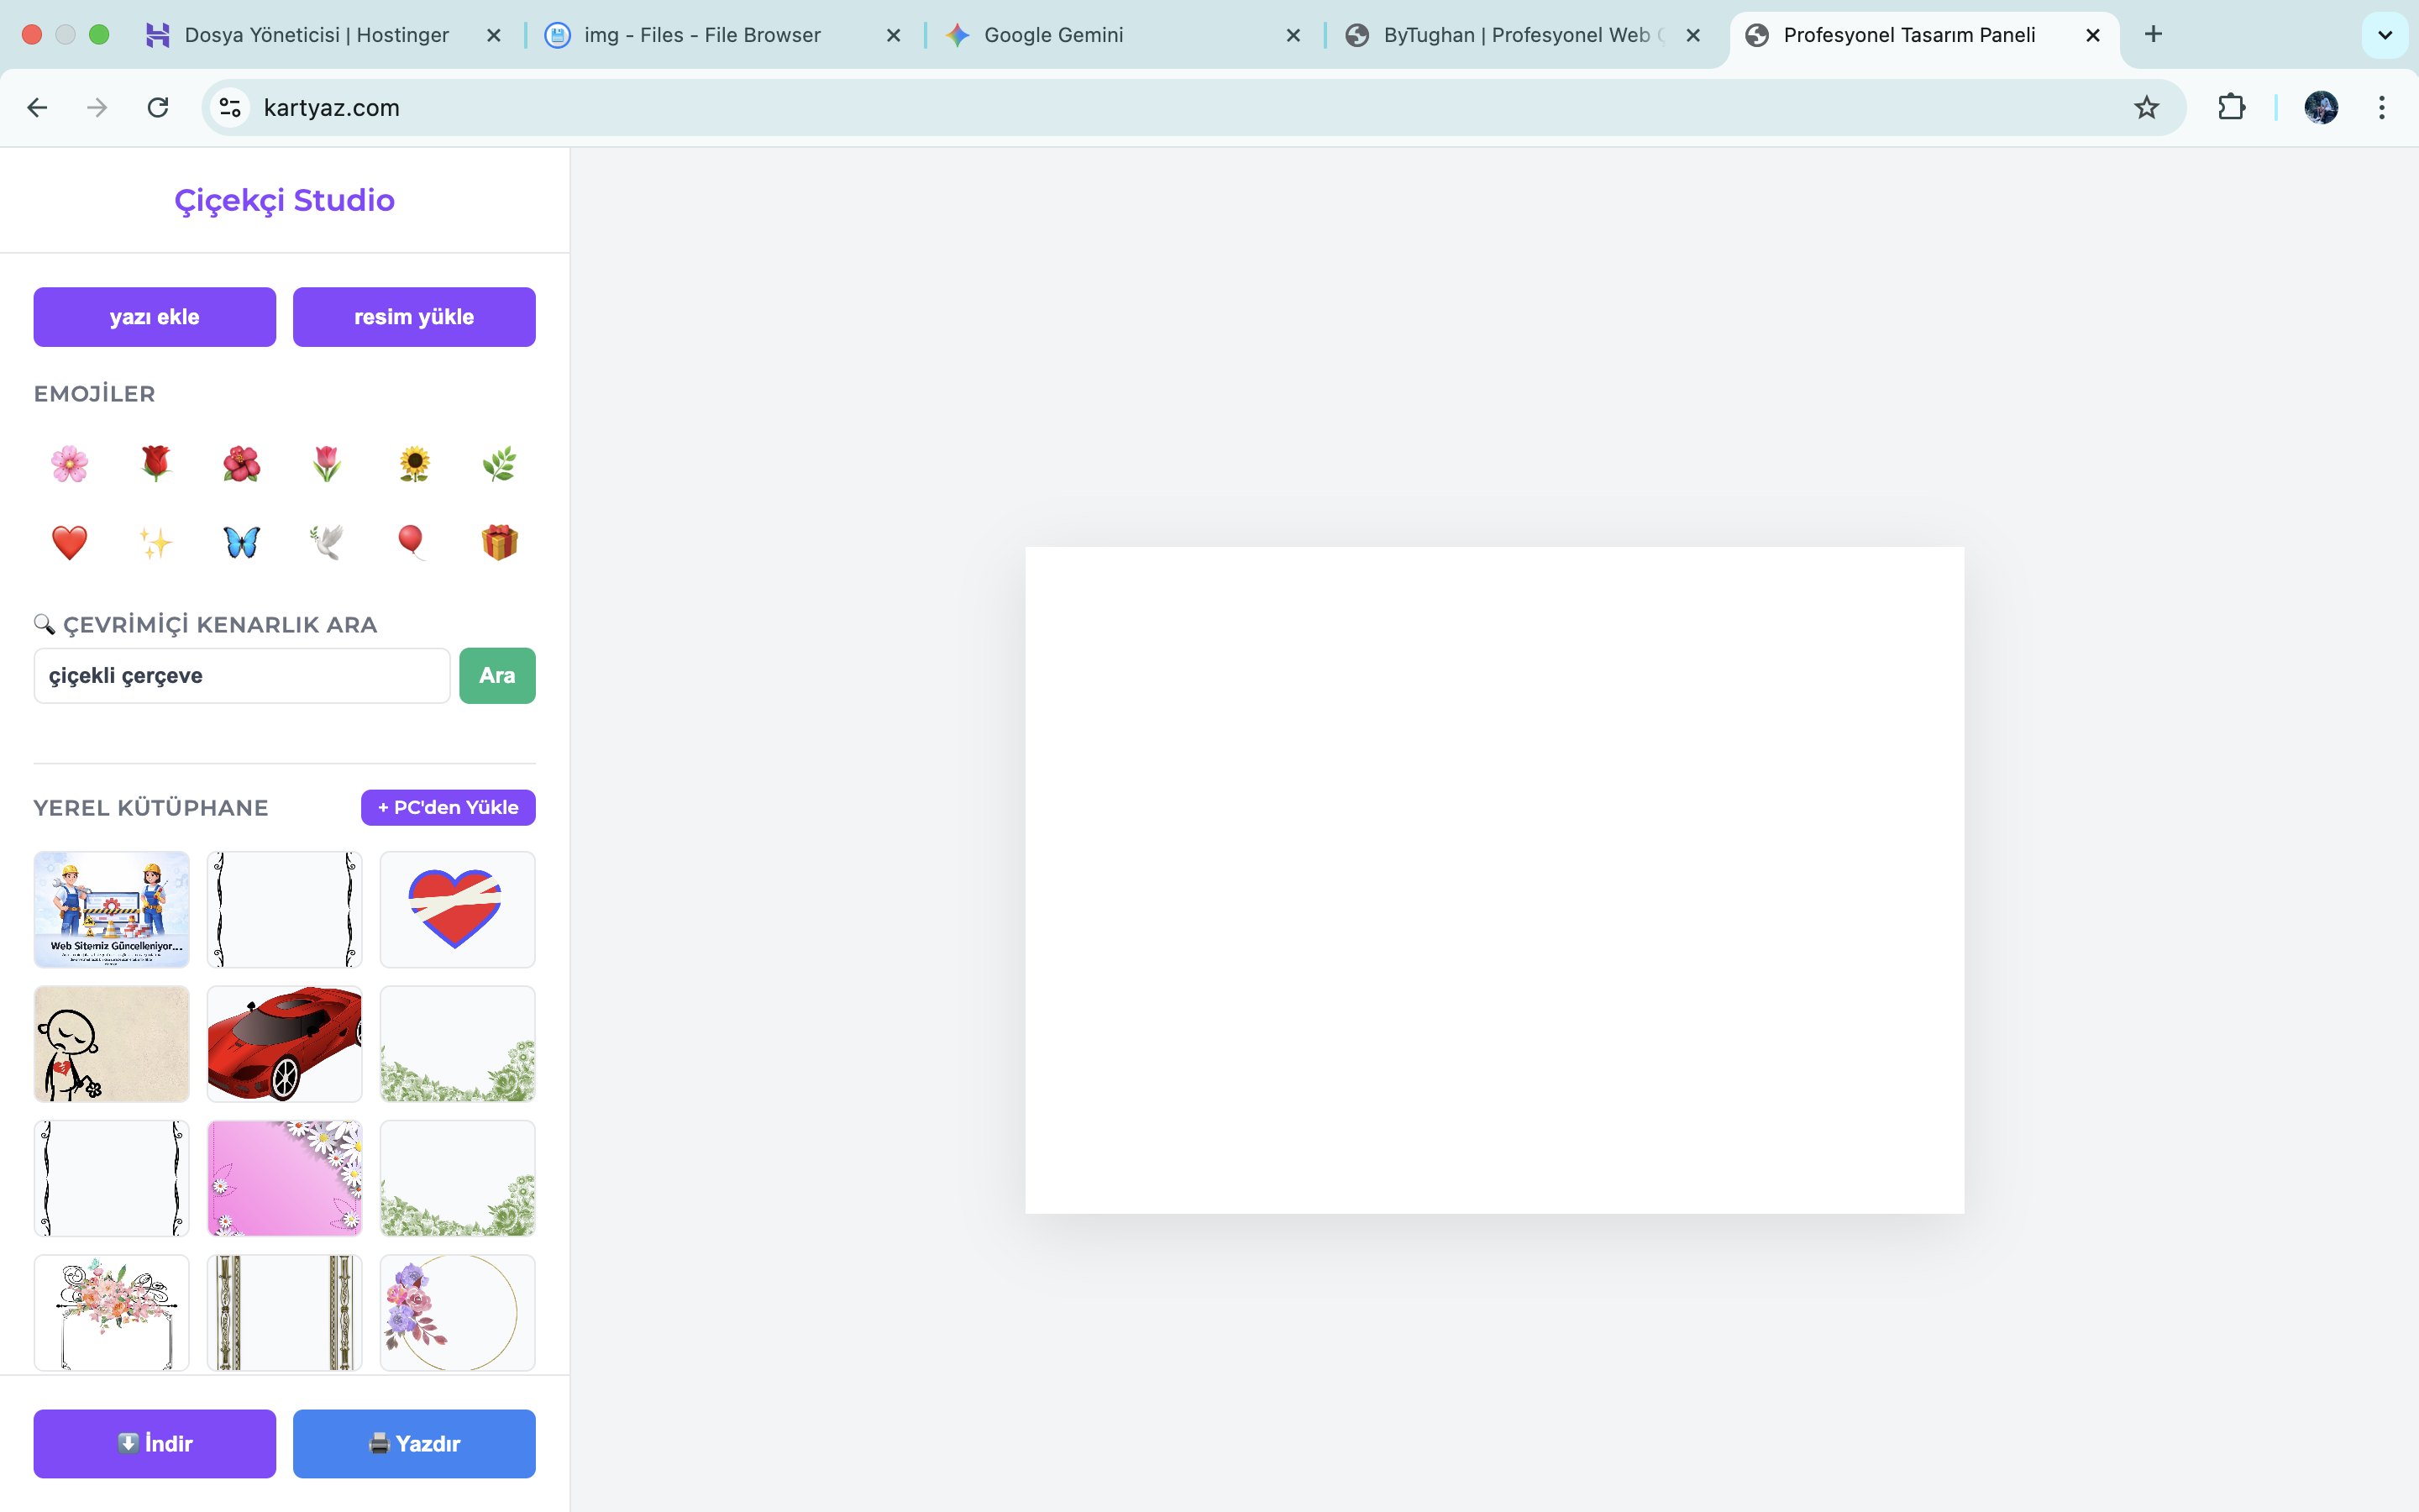Select the sunflower emoji
The width and height of the screenshot is (2419, 1512).
click(414, 463)
